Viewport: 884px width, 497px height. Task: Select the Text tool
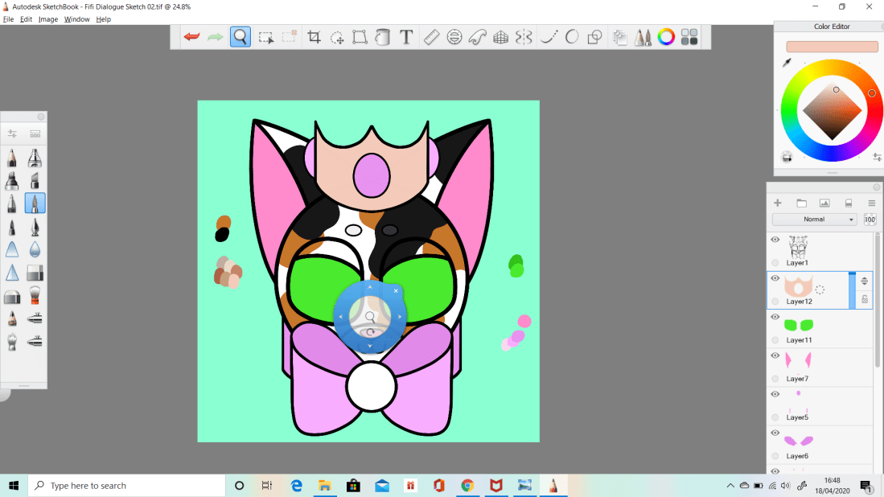(x=406, y=37)
